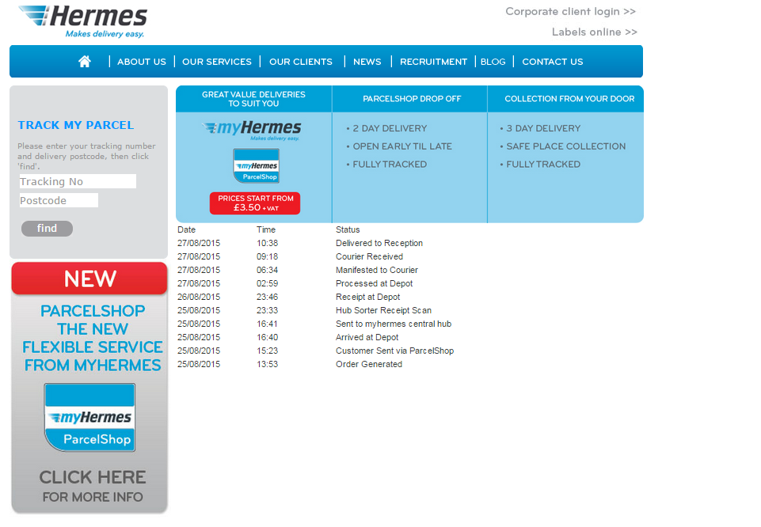Select the 'Manifested to Courier' status
This screenshot has width=761, height=527.
tap(377, 270)
